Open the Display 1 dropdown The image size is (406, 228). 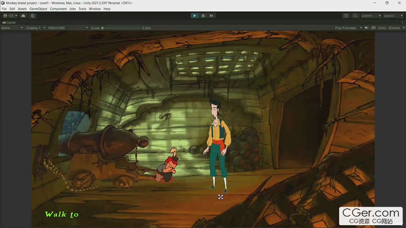tap(36, 28)
